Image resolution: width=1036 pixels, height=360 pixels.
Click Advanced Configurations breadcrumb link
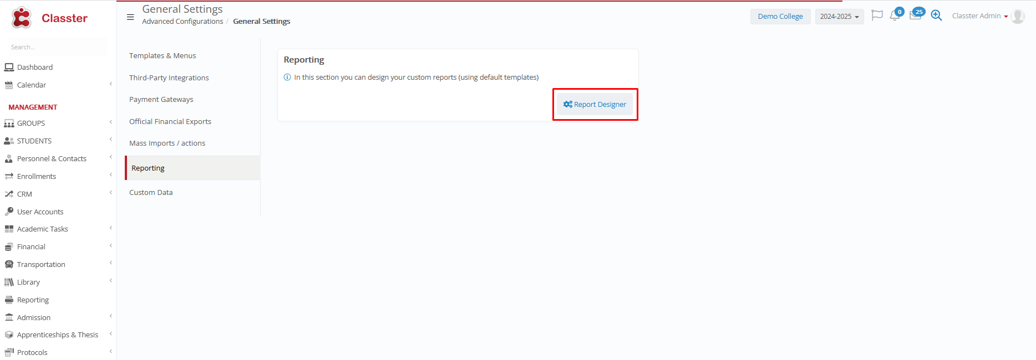click(182, 22)
